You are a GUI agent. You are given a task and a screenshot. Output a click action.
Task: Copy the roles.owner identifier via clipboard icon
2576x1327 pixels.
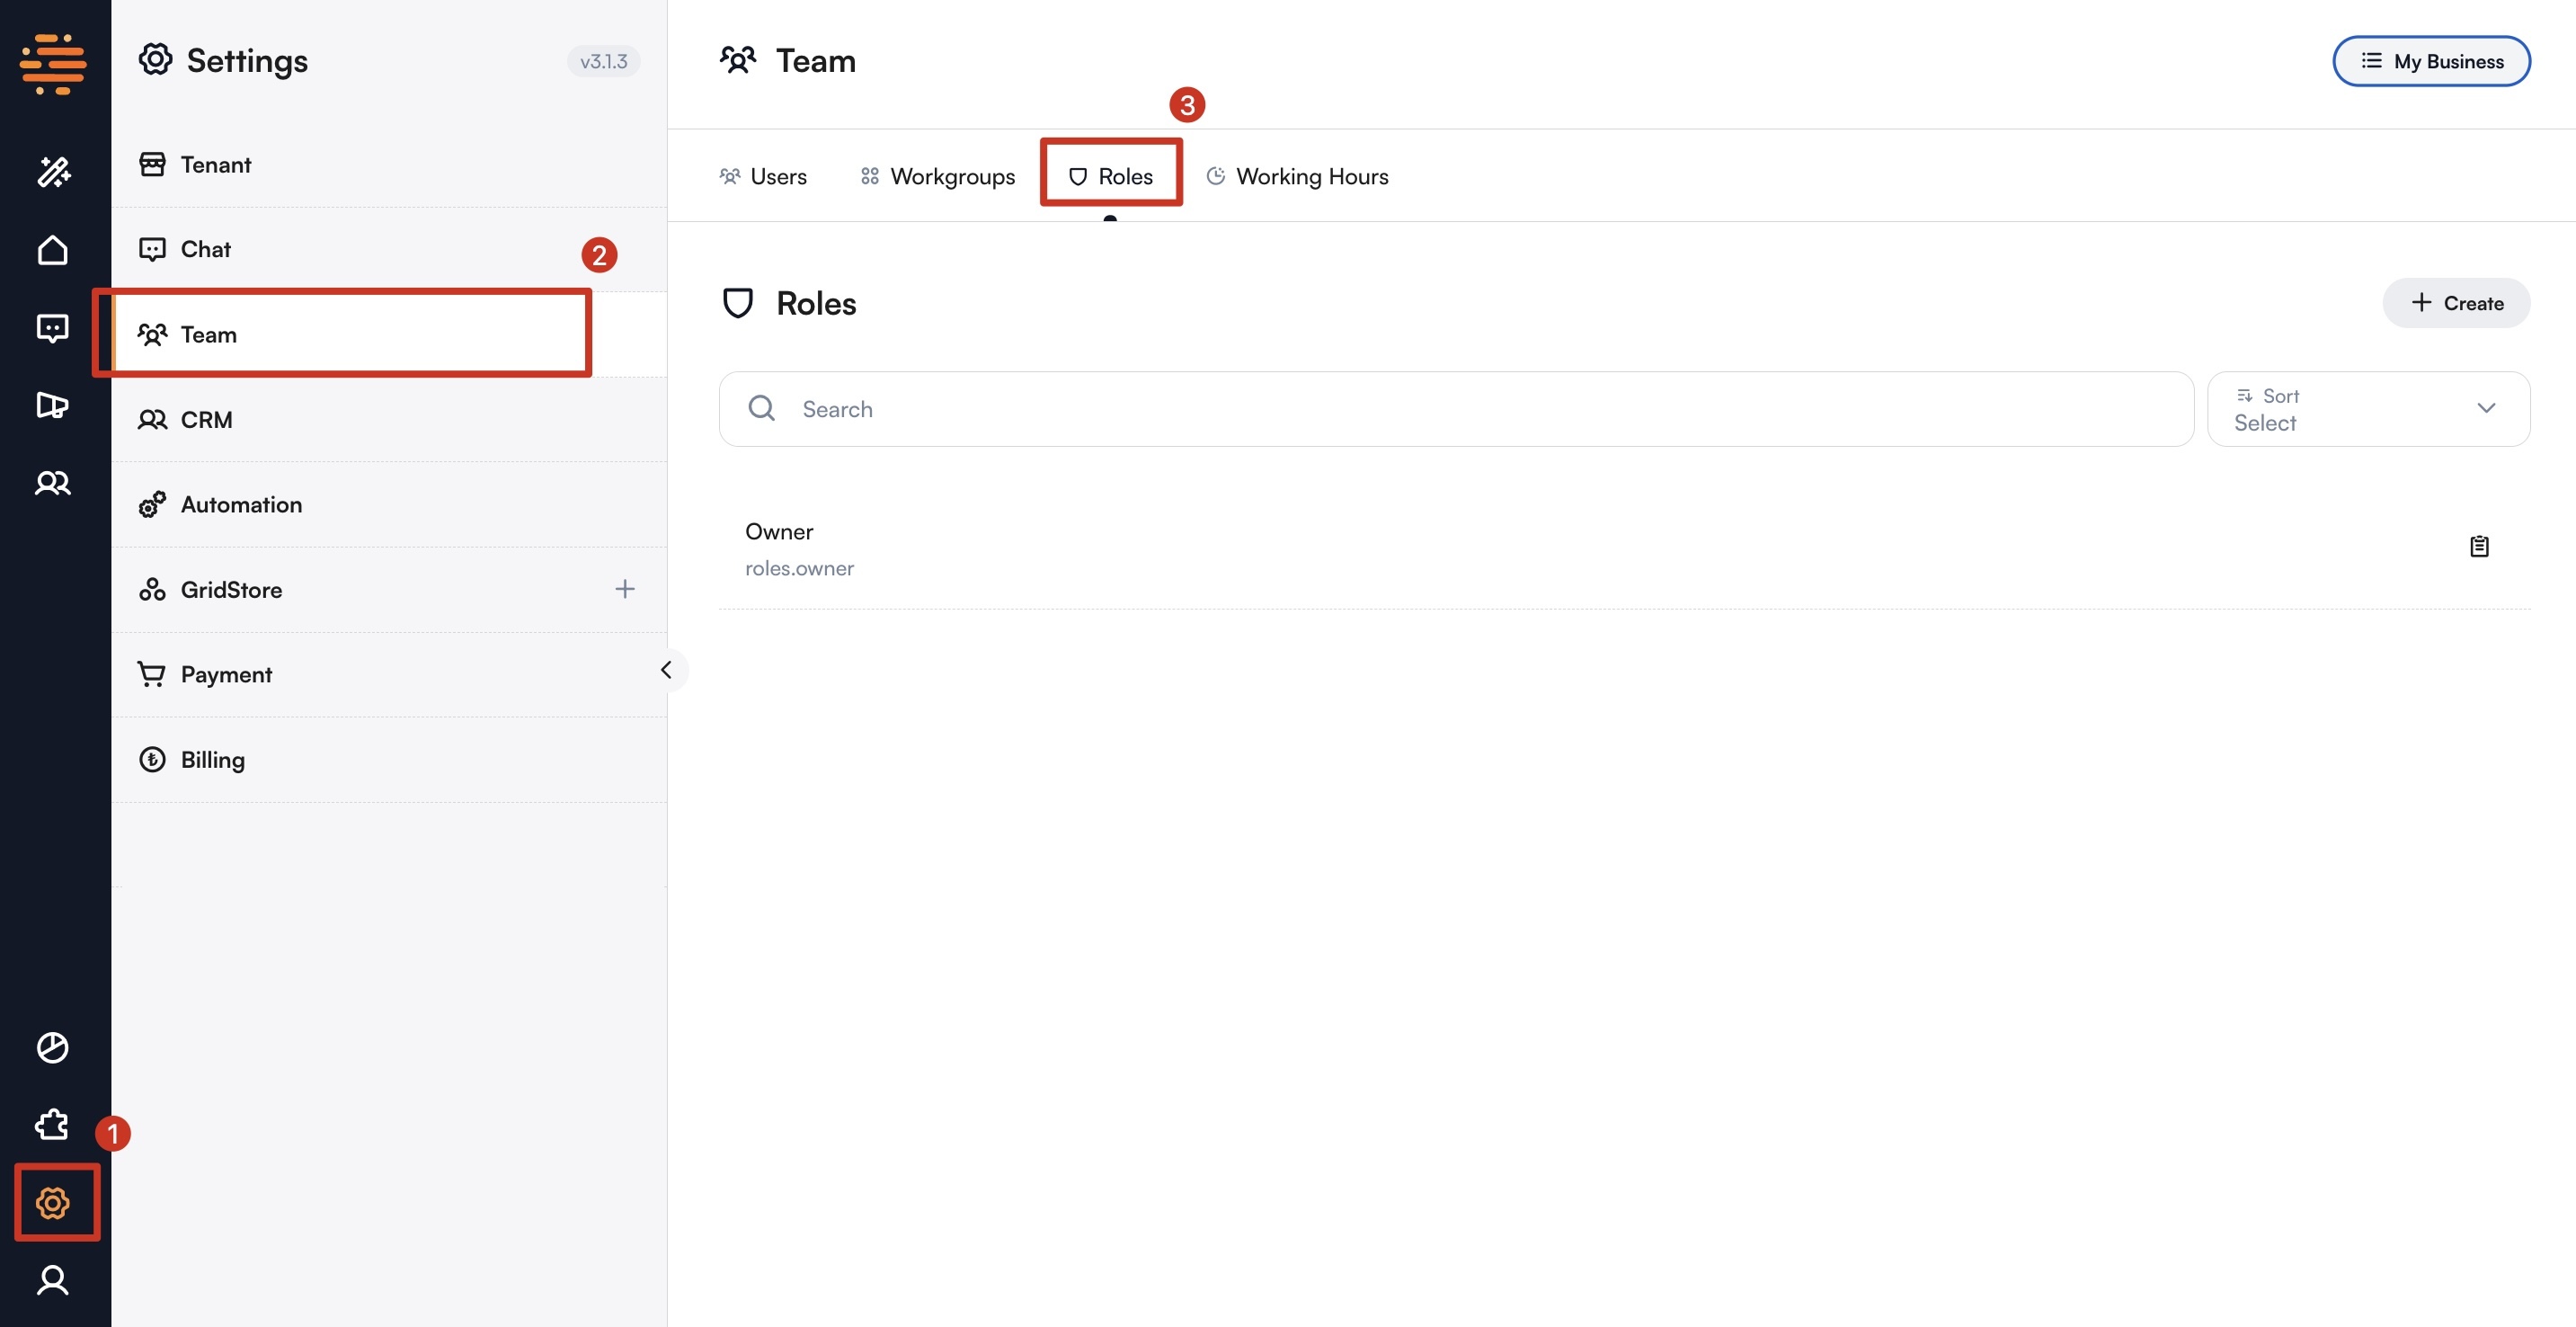point(2479,546)
